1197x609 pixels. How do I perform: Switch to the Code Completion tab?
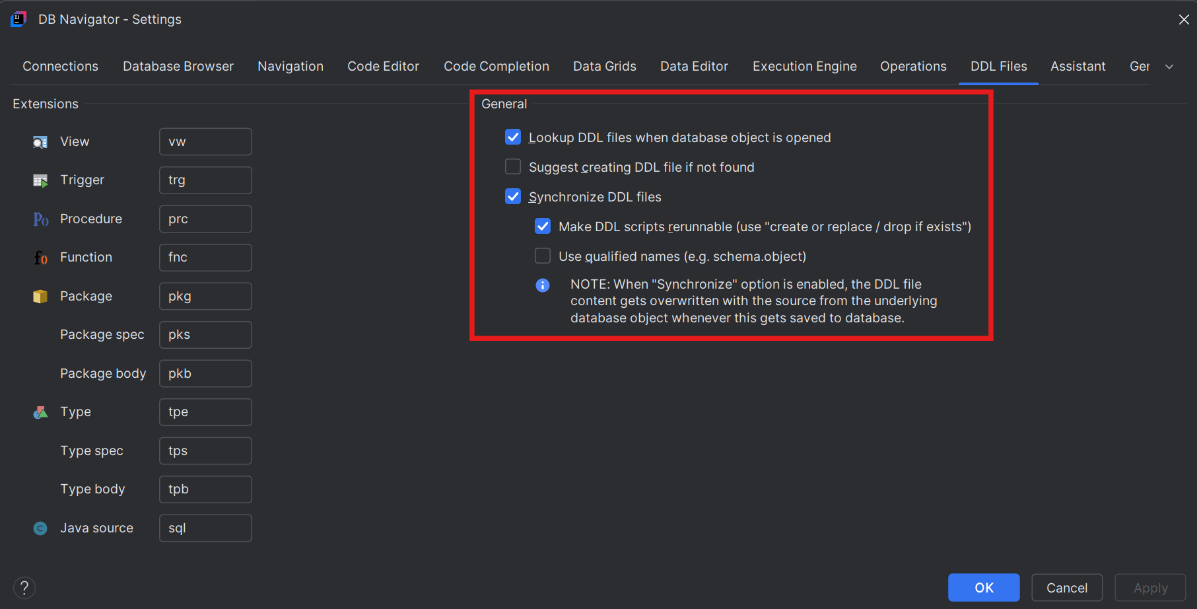pyautogui.click(x=496, y=66)
